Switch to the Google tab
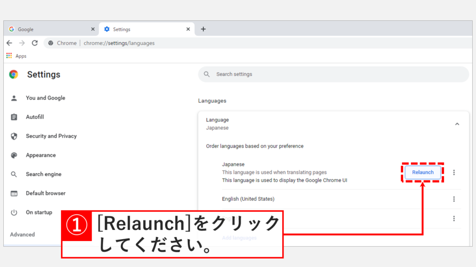Viewport: 476px width, 267px height. click(x=46, y=29)
